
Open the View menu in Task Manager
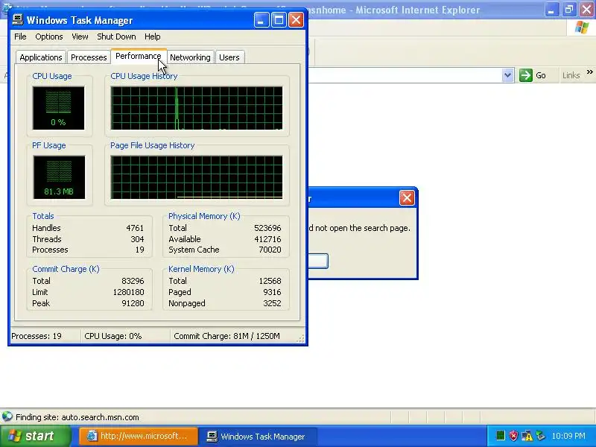[80, 37]
